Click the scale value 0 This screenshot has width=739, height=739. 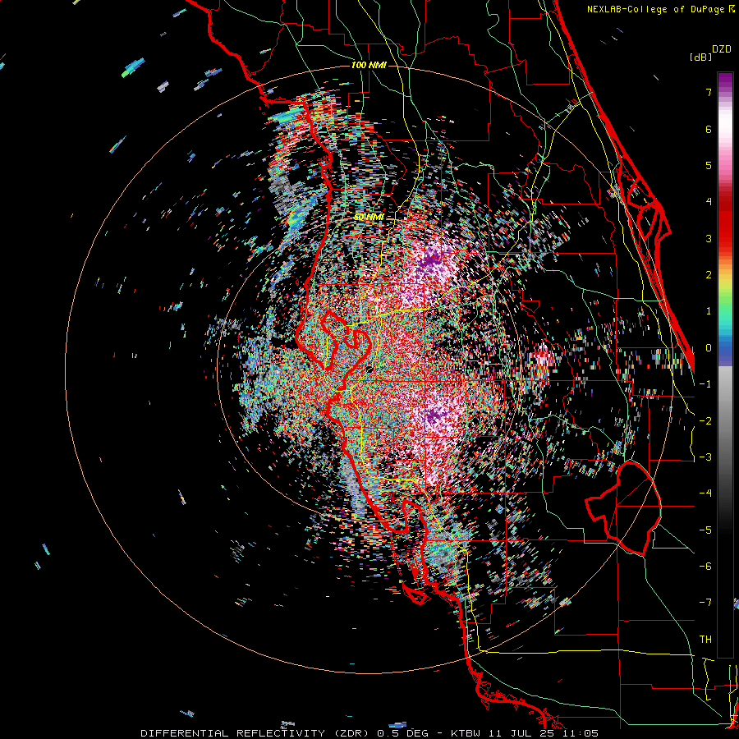coord(709,348)
